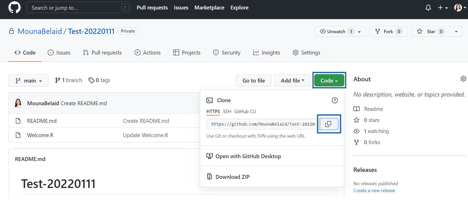This screenshot has width=468, height=217.
Task: Click Issues in top navigation
Action: [x=181, y=8]
